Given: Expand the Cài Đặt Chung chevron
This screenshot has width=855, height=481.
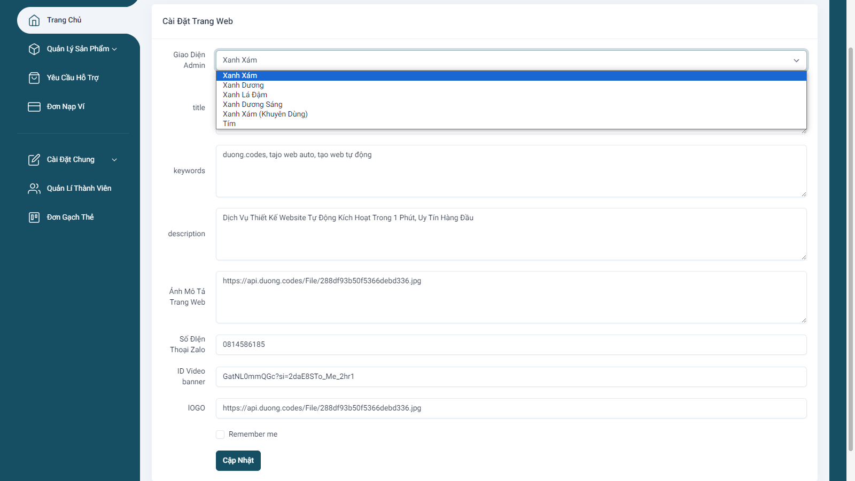Looking at the screenshot, I should [114, 160].
